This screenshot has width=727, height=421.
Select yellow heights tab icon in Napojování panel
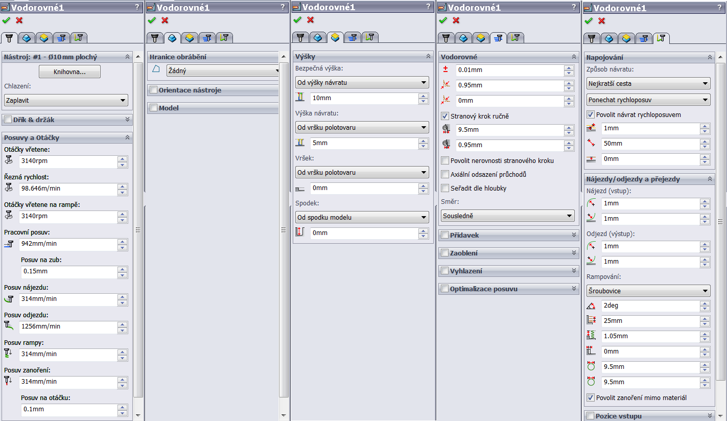[x=626, y=38]
